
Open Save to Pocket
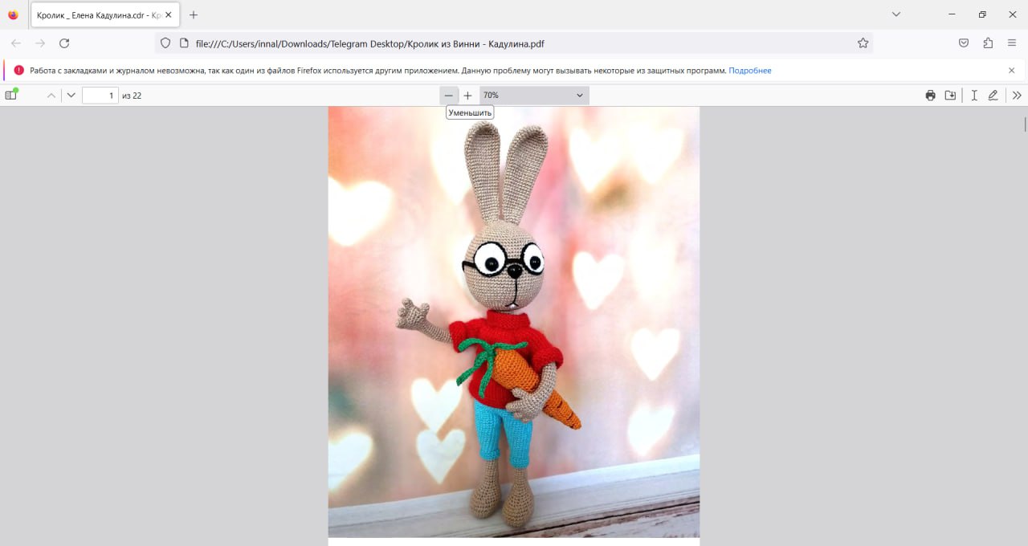point(964,43)
